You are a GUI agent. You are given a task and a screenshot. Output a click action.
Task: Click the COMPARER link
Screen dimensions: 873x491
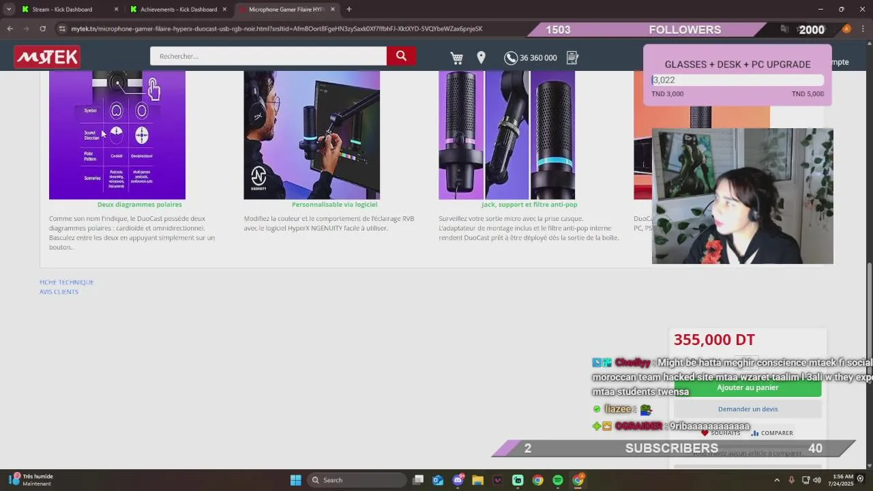tap(772, 433)
